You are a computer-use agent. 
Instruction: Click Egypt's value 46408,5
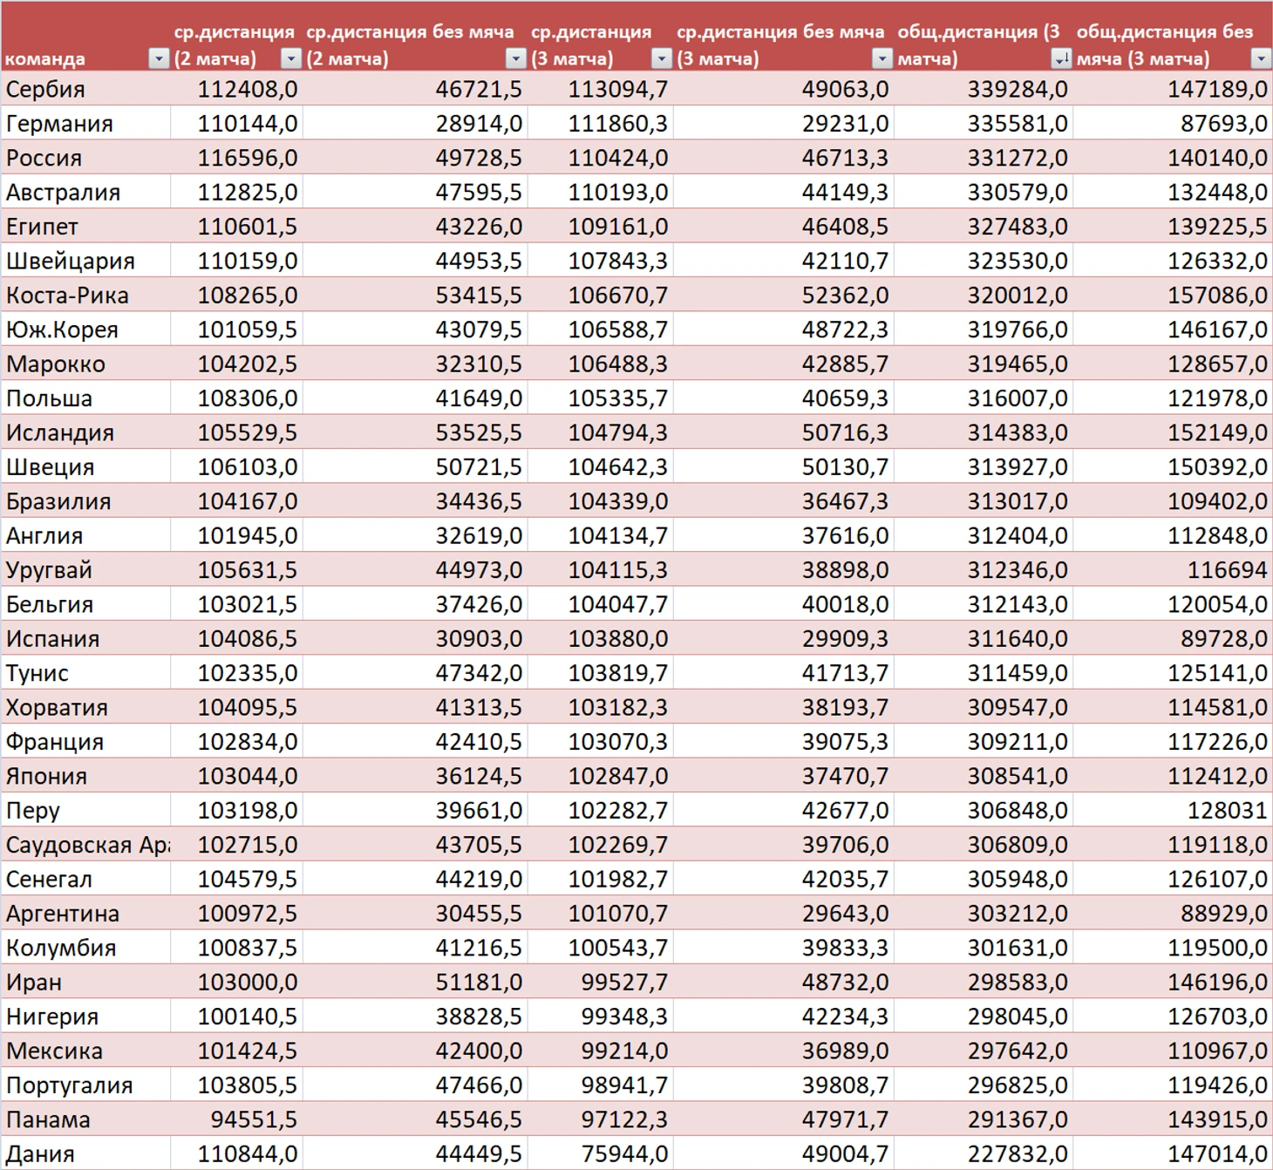click(x=845, y=227)
